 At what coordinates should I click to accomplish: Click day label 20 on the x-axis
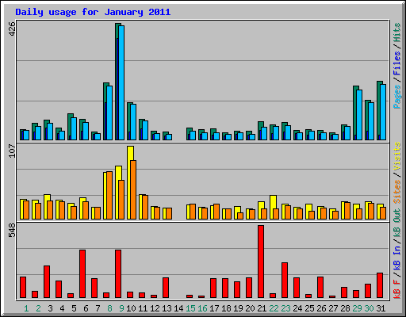point(250,308)
